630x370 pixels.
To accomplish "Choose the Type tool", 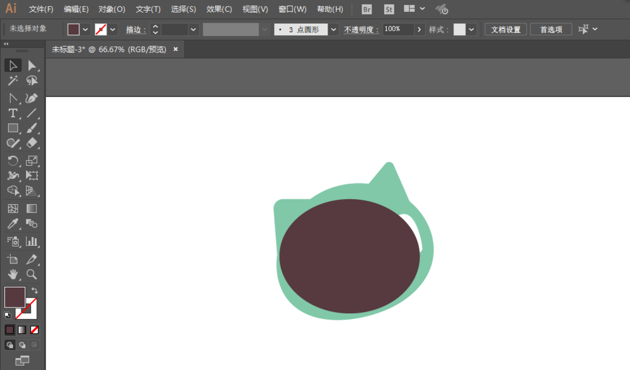I will point(13,113).
